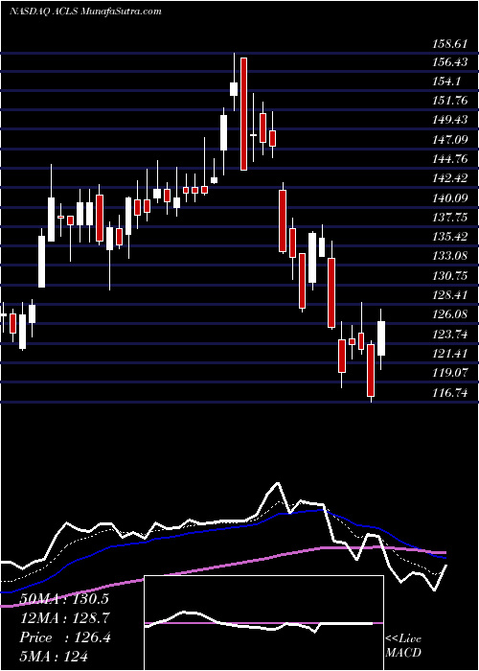Click the Price : 126.4 readout
This screenshot has height=671, width=479.
[x=65, y=637]
